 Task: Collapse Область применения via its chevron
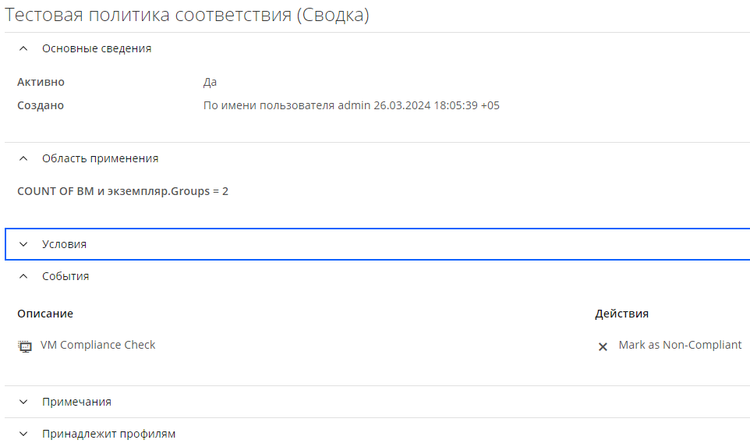click(x=23, y=158)
